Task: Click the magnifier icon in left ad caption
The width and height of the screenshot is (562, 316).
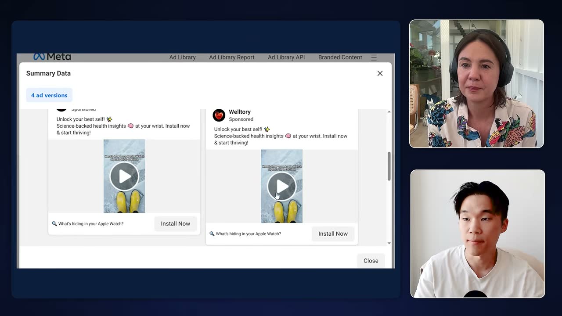Action: tap(54, 224)
